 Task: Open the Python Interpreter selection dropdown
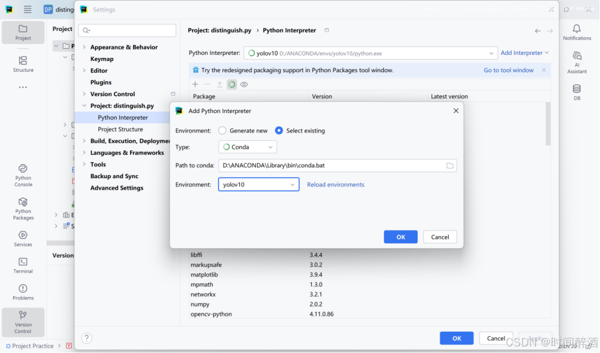pyautogui.click(x=371, y=53)
